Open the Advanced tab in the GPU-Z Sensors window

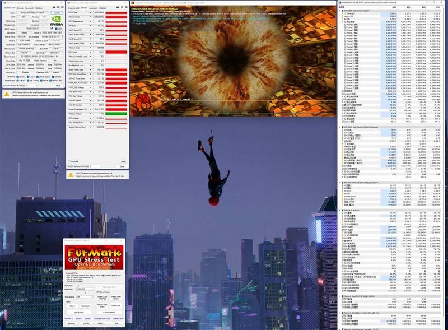coord(94,8)
